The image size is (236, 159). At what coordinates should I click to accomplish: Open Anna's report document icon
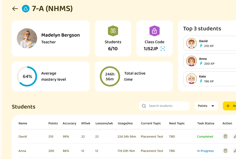(225, 151)
